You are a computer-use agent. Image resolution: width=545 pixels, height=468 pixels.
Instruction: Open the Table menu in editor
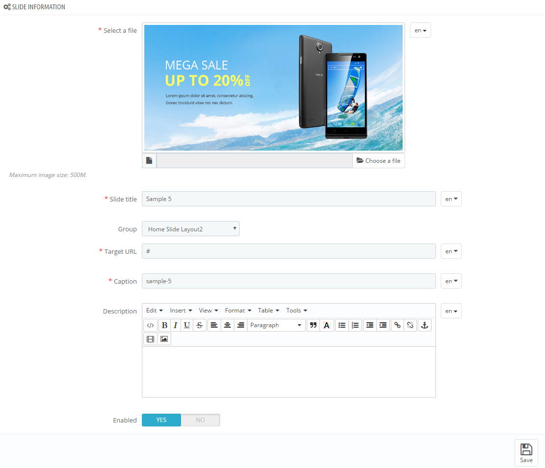268,311
